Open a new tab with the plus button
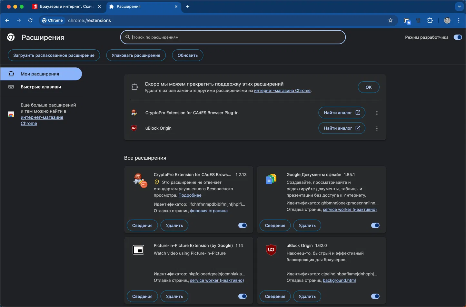The width and height of the screenshot is (466, 307). pos(188,6)
